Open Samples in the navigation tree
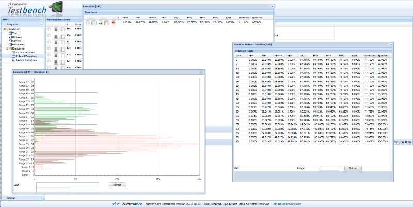 click(17, 37)
